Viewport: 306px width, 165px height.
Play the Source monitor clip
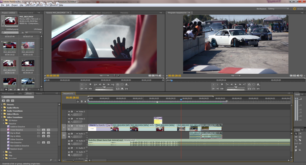(104, 84)
